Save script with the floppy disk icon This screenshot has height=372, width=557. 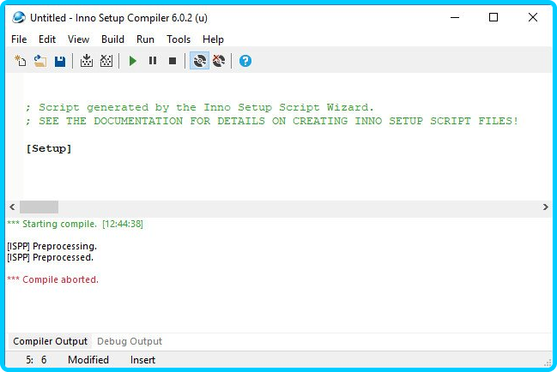pos(60,61)
